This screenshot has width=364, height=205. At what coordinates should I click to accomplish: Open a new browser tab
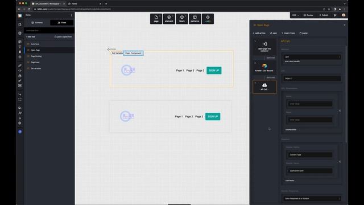[106, 4]
